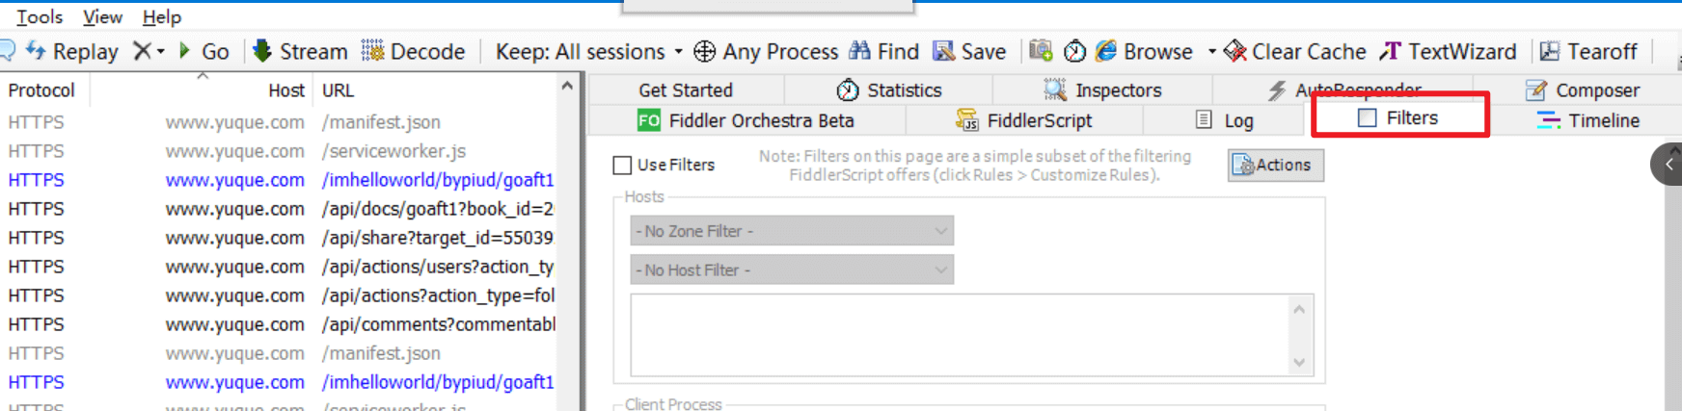Enable the Use Filters checkbox
1682x411 pixels.
[x=623, y=166]
